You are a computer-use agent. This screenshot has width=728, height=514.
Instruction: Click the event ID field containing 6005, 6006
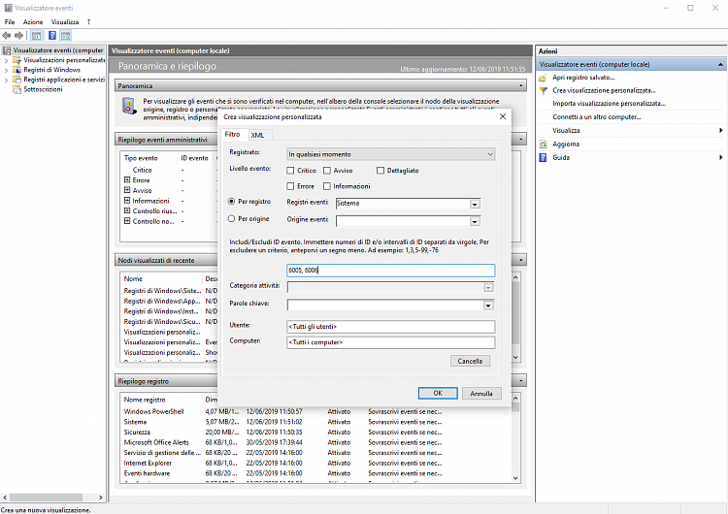(391, 271)
